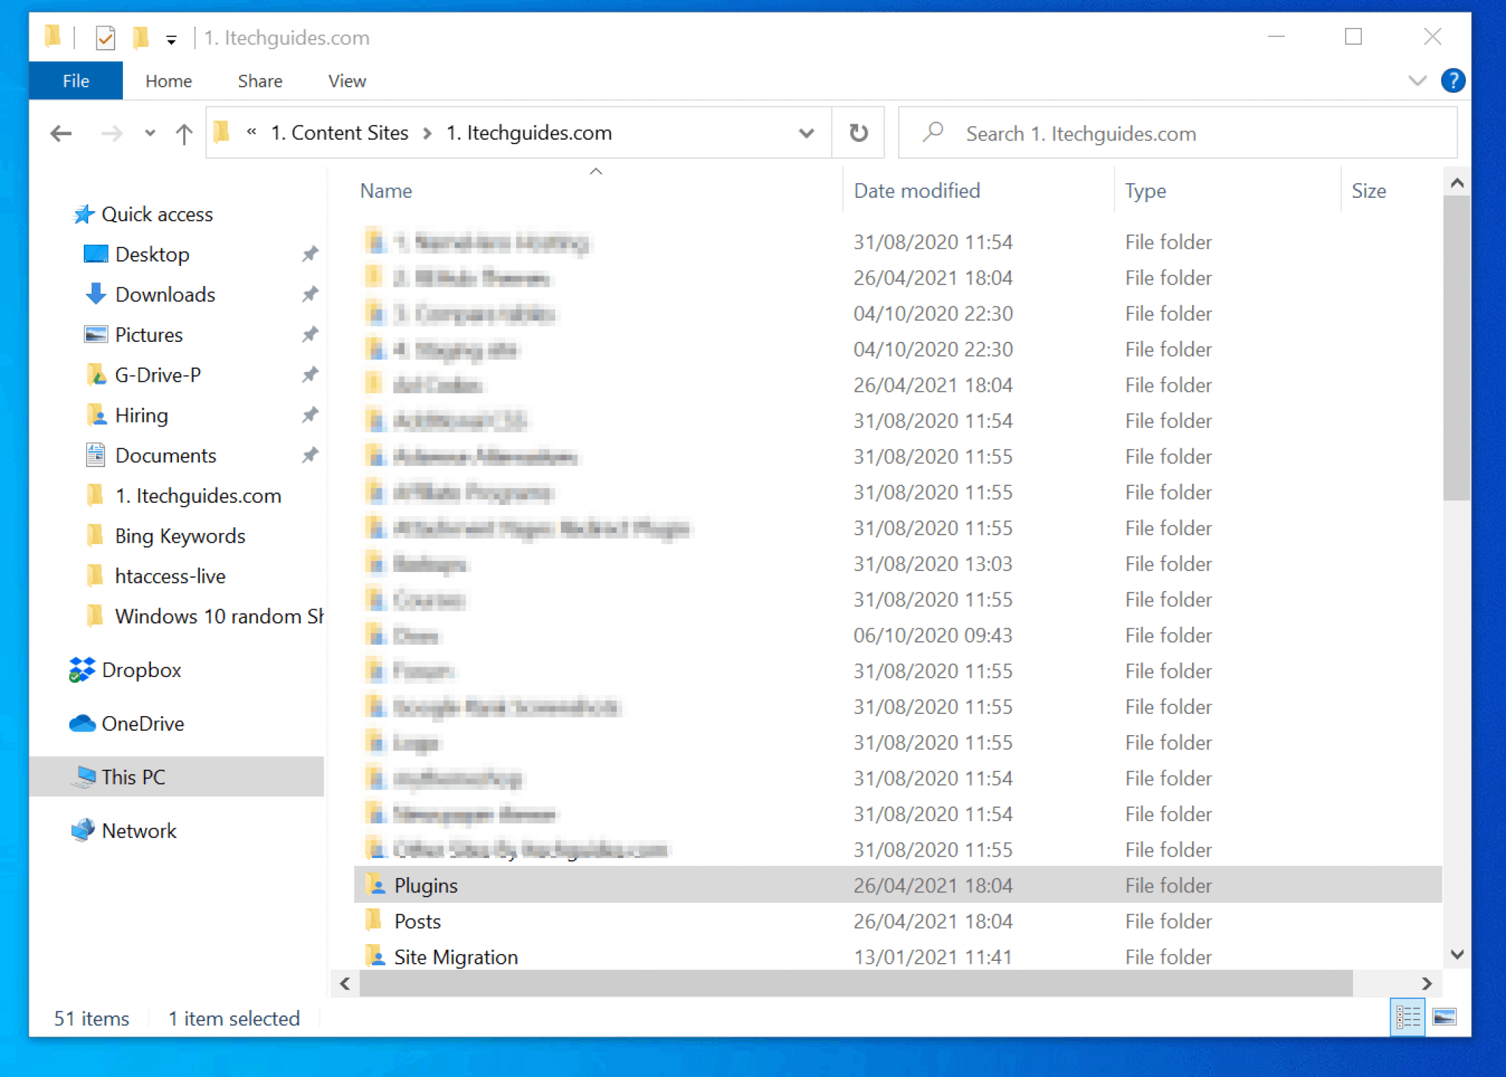Open the Customize Quick Access Toolbar dropdown
Viewport: 1506px width, 1077px height.
click(x=171, y=40)
